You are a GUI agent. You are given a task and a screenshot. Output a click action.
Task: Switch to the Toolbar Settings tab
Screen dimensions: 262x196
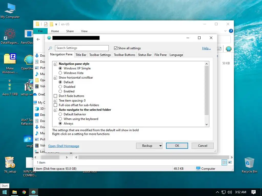coord(100,55)
